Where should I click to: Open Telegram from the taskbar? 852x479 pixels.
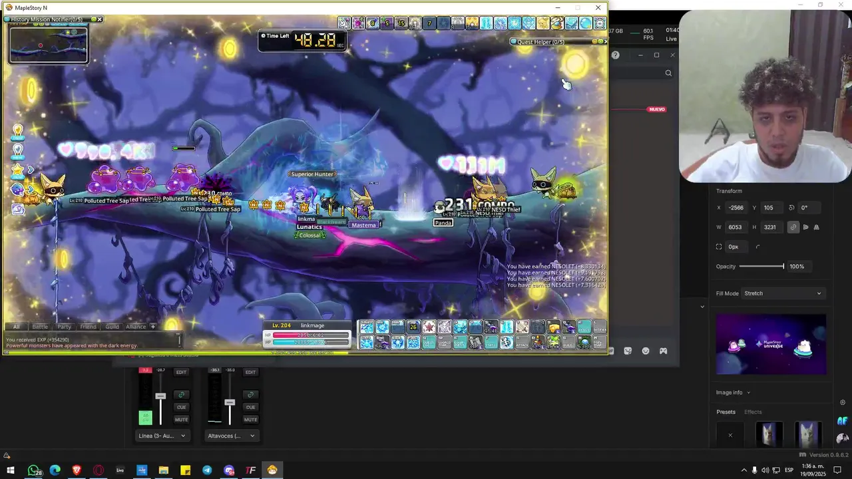pyautogui.click(x=207, y=470)
